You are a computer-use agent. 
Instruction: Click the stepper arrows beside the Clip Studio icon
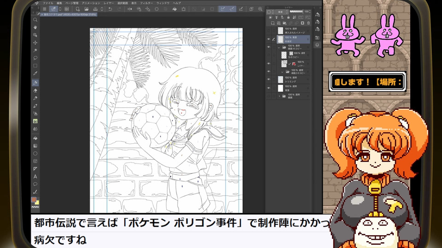pos(60,9)
